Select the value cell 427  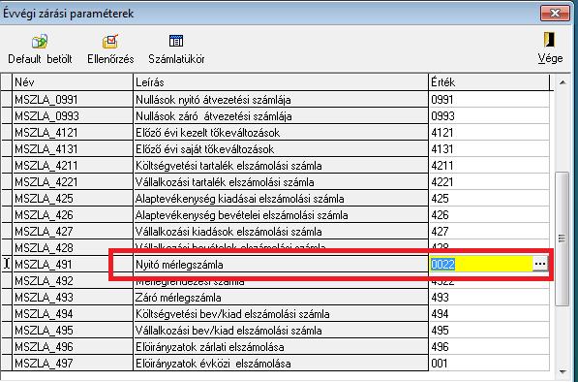tap(490, 232)
